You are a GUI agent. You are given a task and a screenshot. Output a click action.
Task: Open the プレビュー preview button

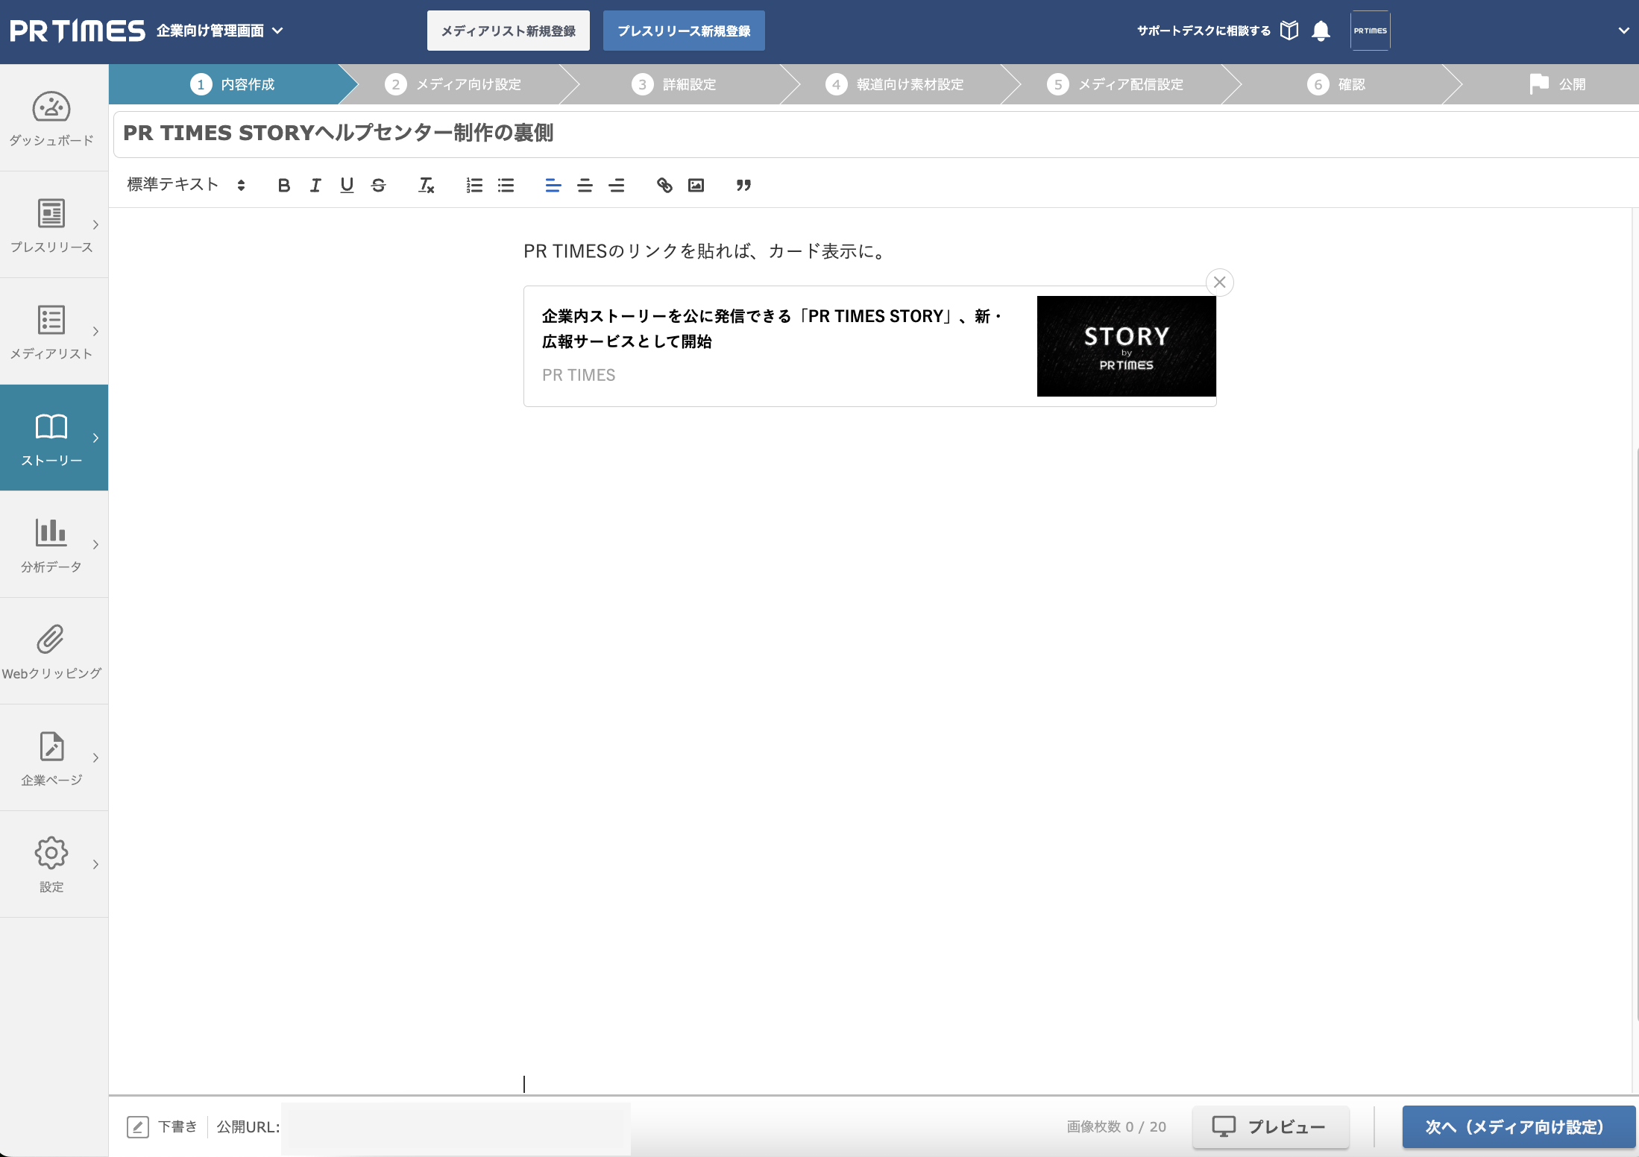coord(1271,1126)
